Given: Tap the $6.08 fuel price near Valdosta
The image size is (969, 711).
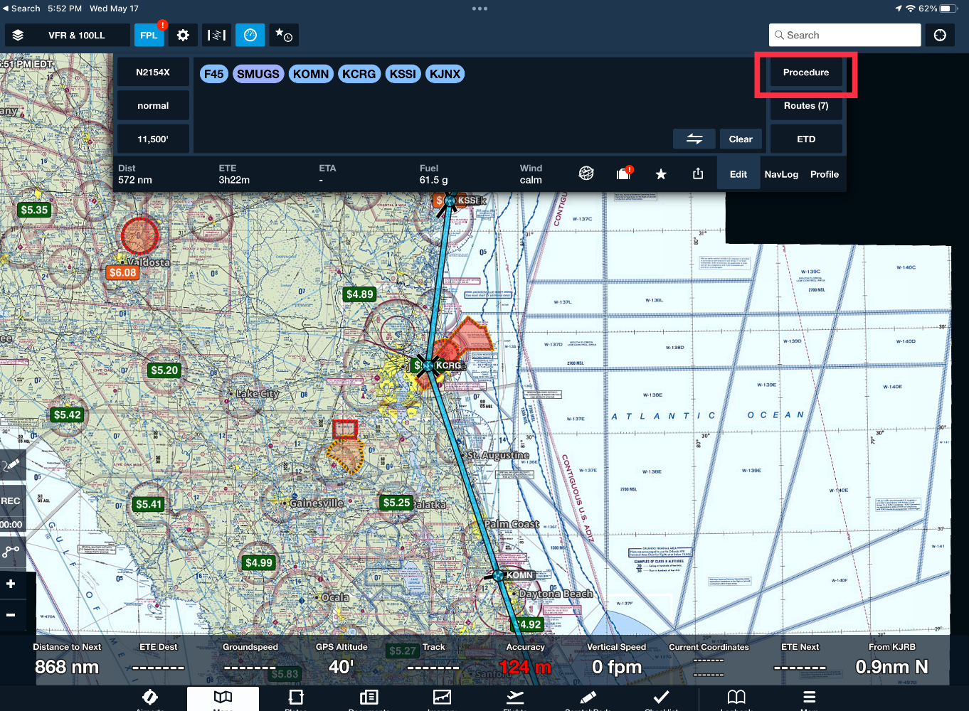Looking at the screenshot, I should click(x=122, y=272).
